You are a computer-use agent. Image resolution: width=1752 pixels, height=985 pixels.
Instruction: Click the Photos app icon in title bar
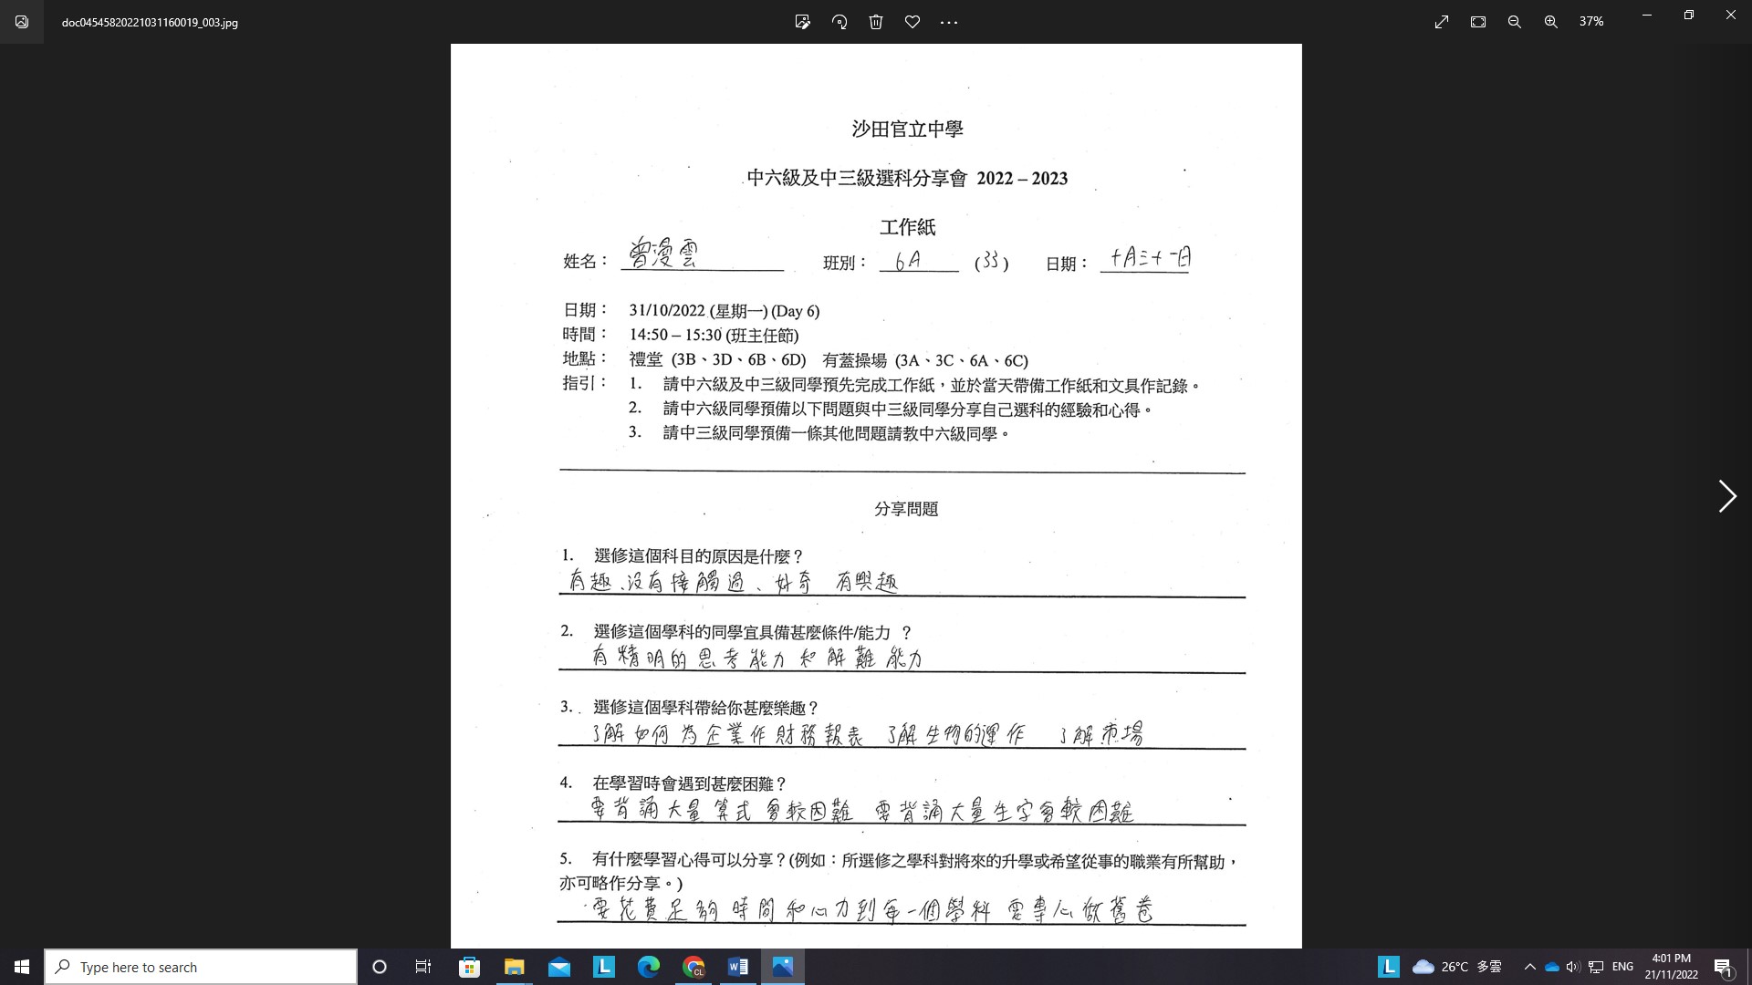pos(22,22)
